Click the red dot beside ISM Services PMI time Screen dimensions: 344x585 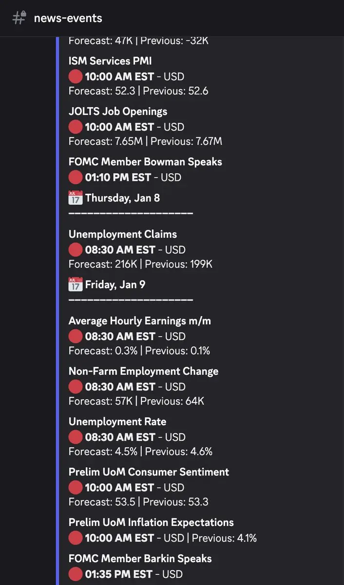point(76,76)
